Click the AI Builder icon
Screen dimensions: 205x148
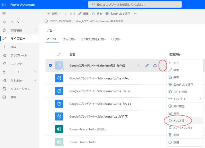[x=4, y=81]
